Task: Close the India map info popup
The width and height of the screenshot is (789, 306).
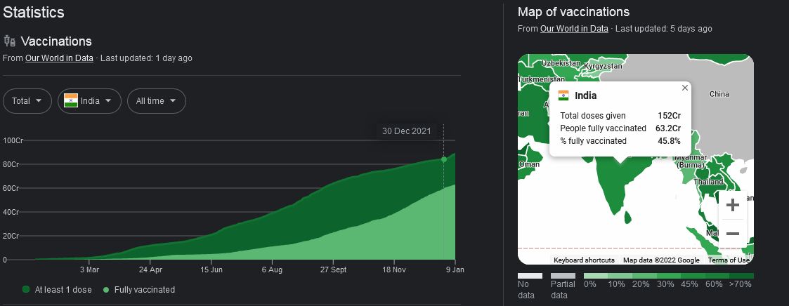Action: click(x=684, y=88)
